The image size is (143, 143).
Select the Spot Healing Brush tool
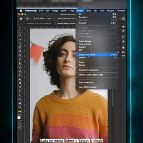(20, 55)
